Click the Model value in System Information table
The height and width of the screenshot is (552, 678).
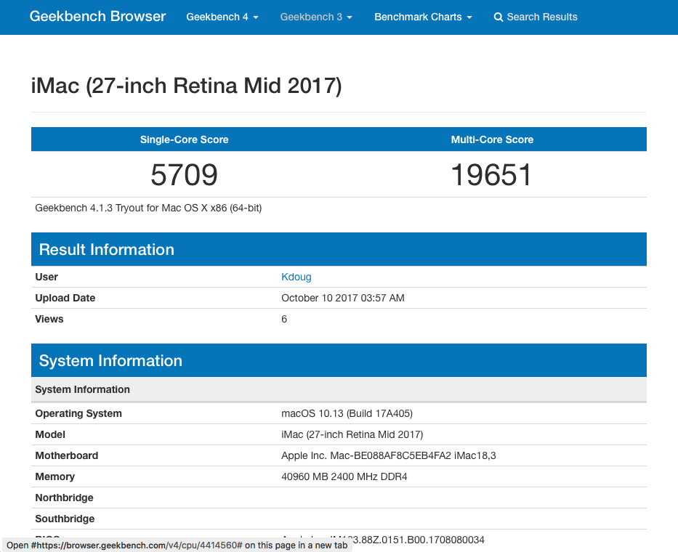point(352,434)
